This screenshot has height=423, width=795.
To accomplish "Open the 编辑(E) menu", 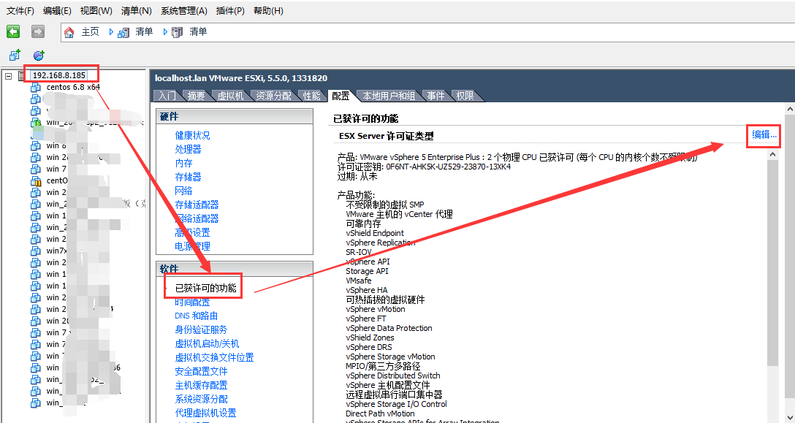I will point(57,11).
